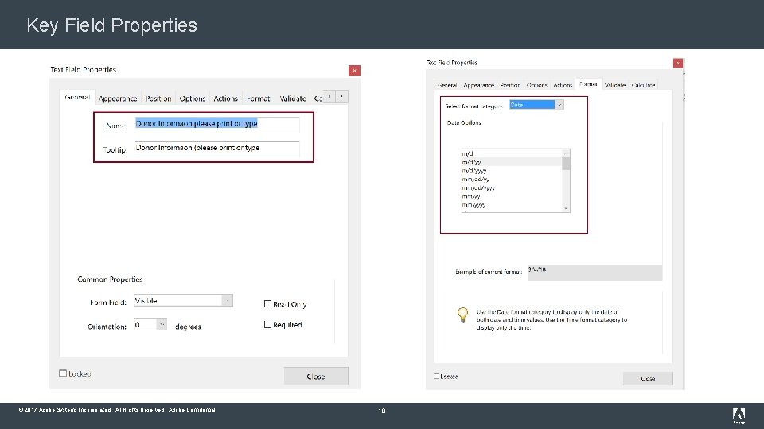This screenshot has width=764, height=429.
Task: Open General tab in right dialog
Action: click(x=446, y=85)
